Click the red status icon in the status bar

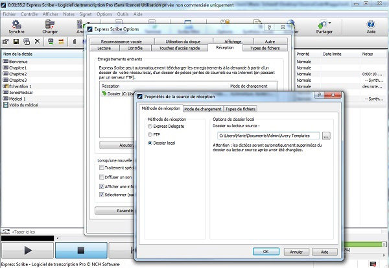[373, 264]
